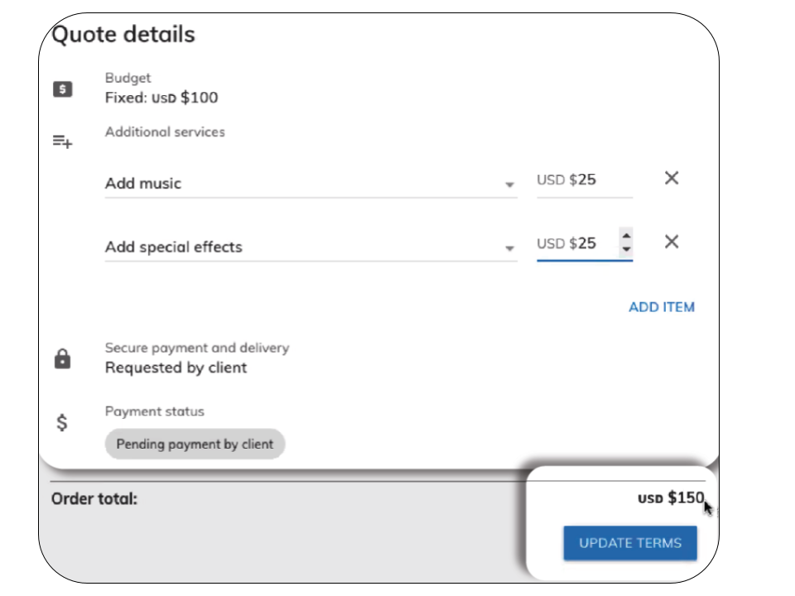
Task: Click the ADD ITEM link
Action: tap(661, 307)
